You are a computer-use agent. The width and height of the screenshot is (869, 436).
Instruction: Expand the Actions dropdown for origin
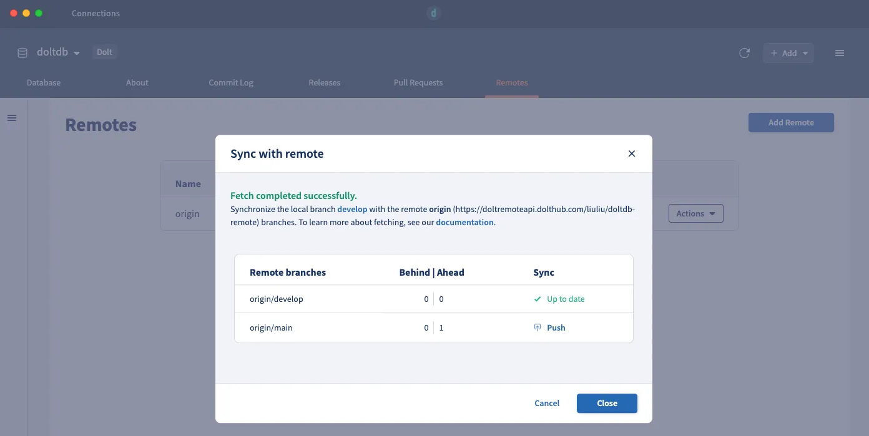pos(695,213)
